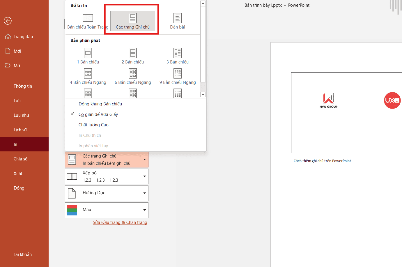Click the back arrow to exit Backstage

tap(8, 21)
